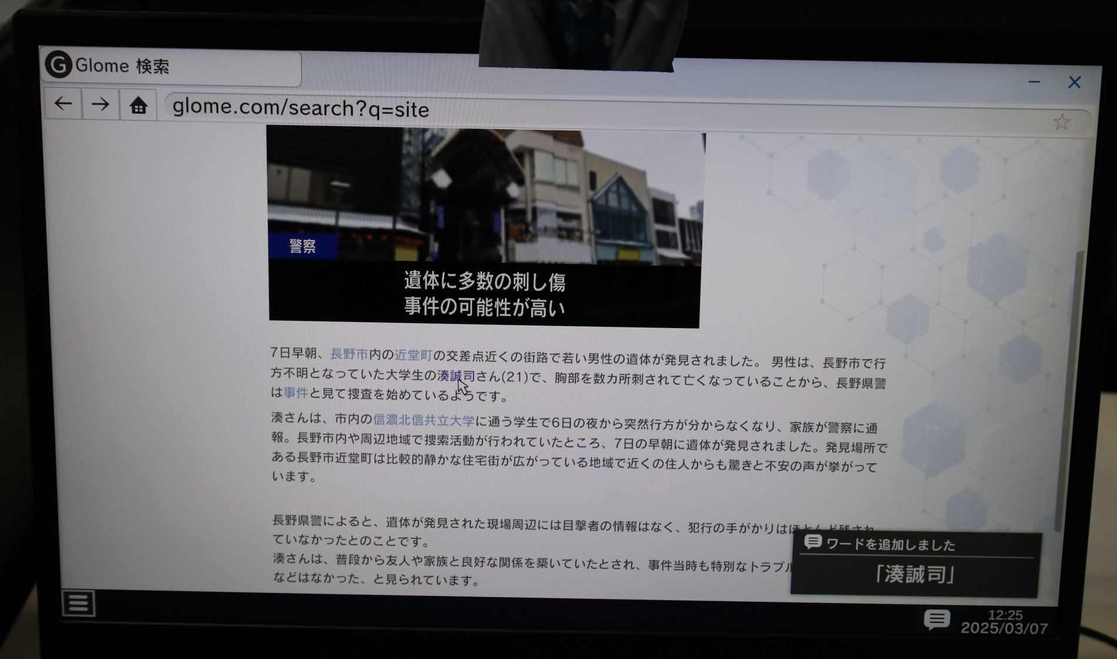
Task: Click the news street photo thumbnail
Action: pyautogui.click(x=484, y=197)
